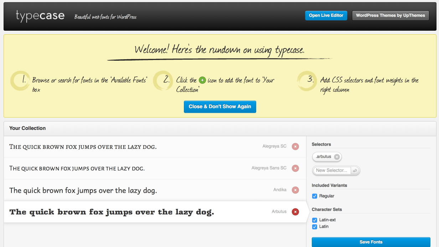Select the Andika font sample row
This screenshot has width=439, height=247.
(155, 190)
